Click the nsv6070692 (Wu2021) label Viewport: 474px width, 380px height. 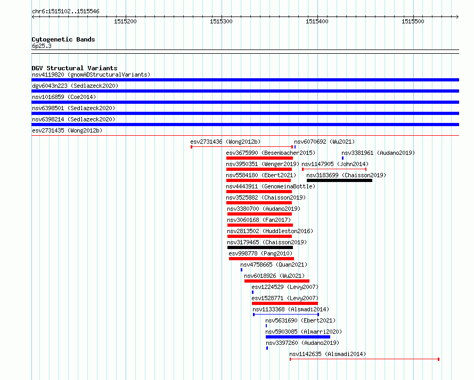tap(324, 142)
